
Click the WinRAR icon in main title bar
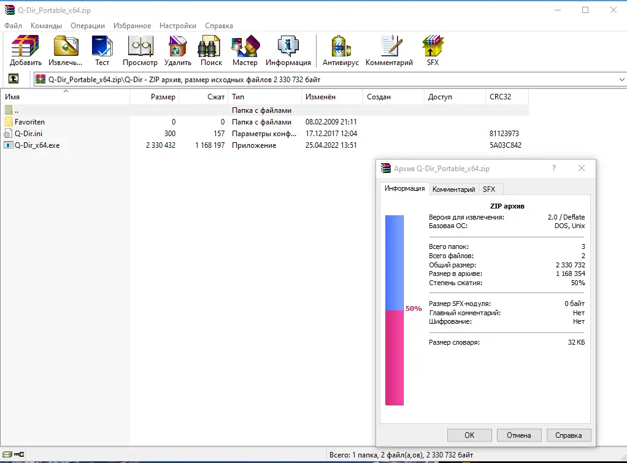[x=10, y=10]
